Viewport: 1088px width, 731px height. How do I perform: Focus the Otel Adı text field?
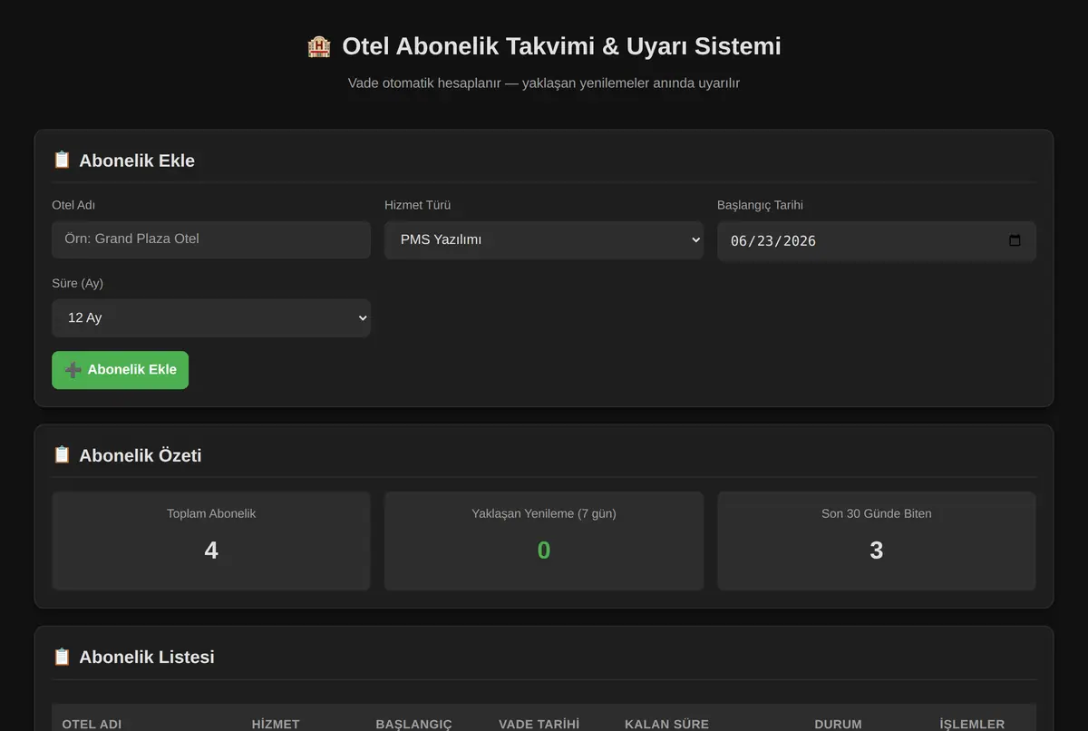click(x=211, y=239)
